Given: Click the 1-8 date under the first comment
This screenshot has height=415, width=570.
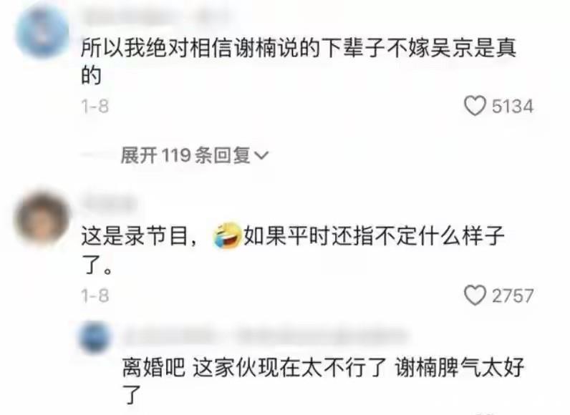Looking at the screenshot, I should [95, 107].
